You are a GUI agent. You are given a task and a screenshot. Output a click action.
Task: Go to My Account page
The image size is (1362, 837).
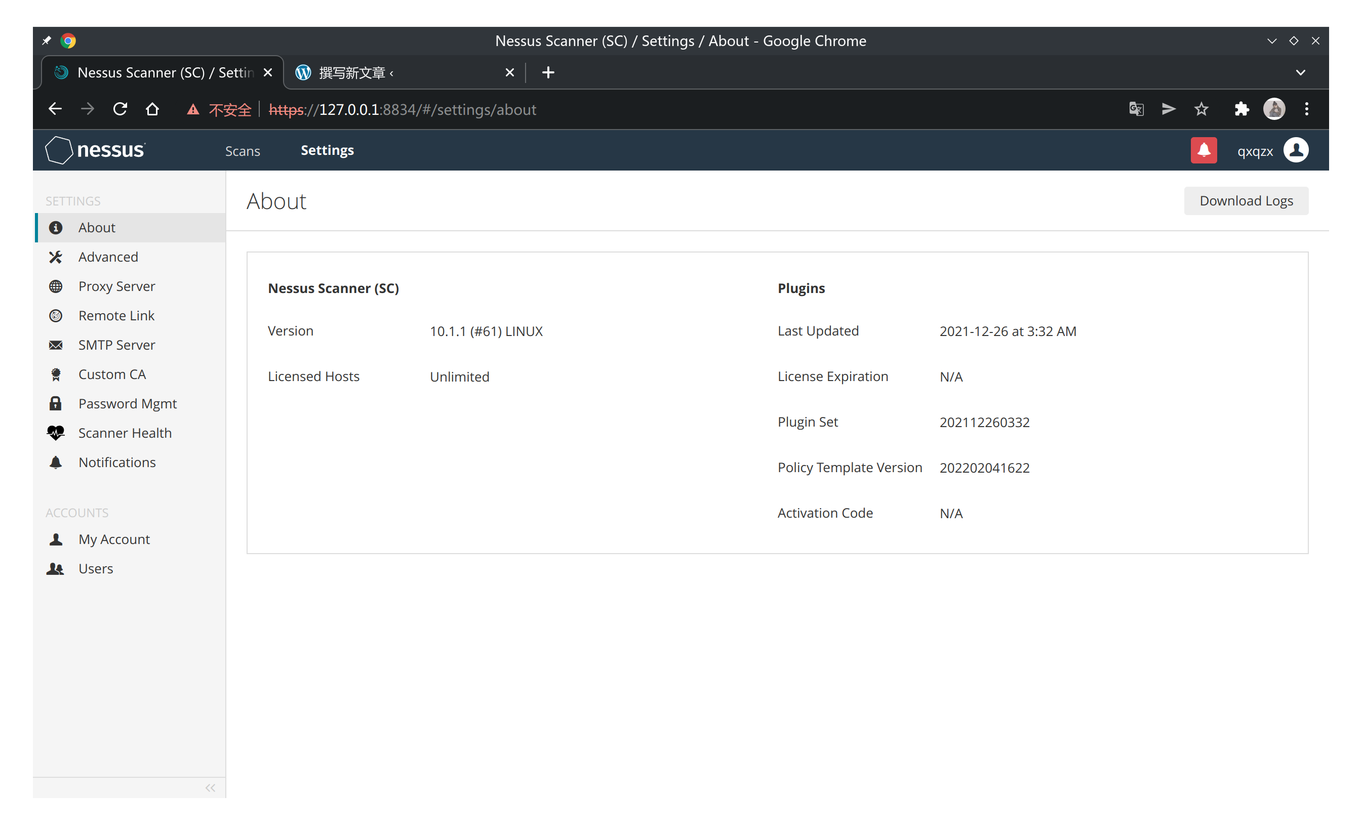[x=131, y=539]
